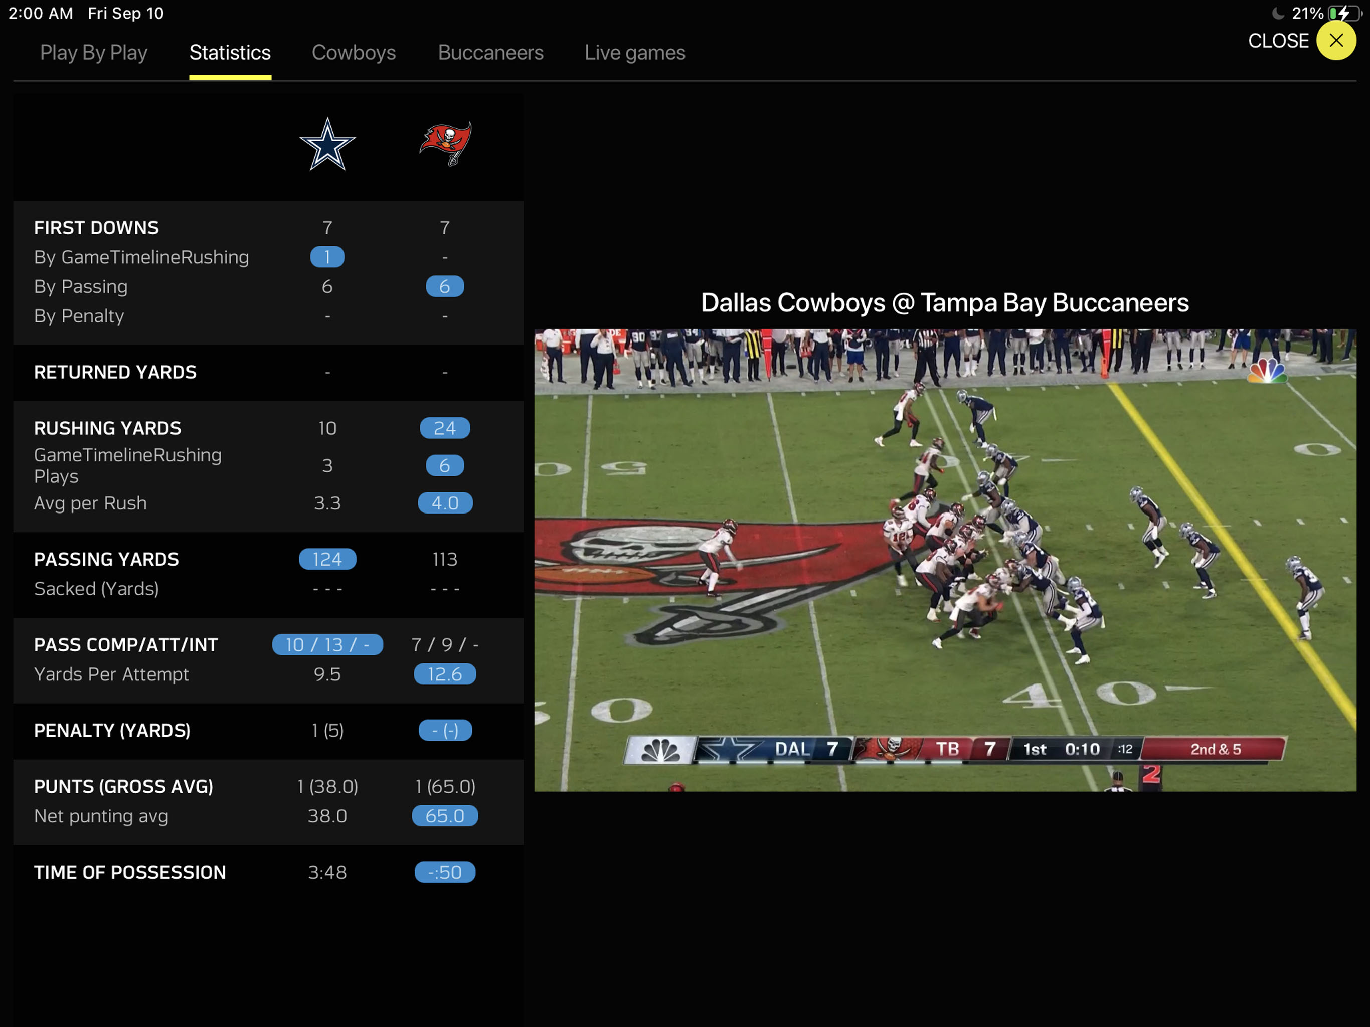
Task: Click the RUSHING YARDS heading
Action: point(108,428)
